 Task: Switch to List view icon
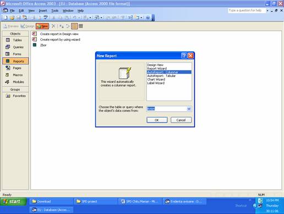[74, 26]
